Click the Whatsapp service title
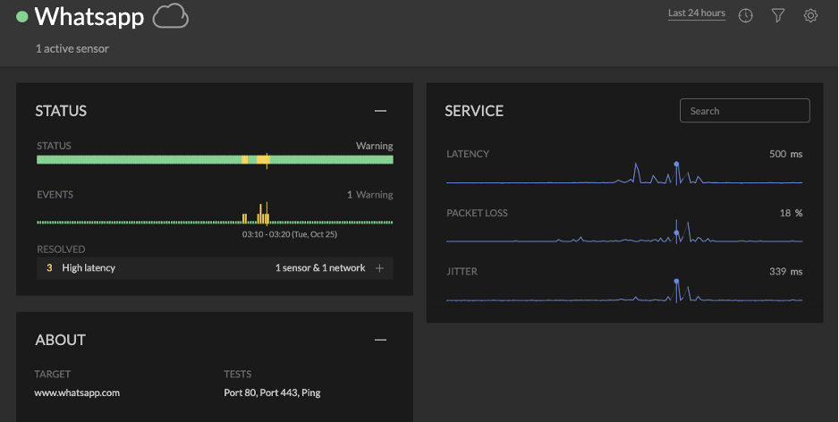839x422 pixels. click(89, 17)
